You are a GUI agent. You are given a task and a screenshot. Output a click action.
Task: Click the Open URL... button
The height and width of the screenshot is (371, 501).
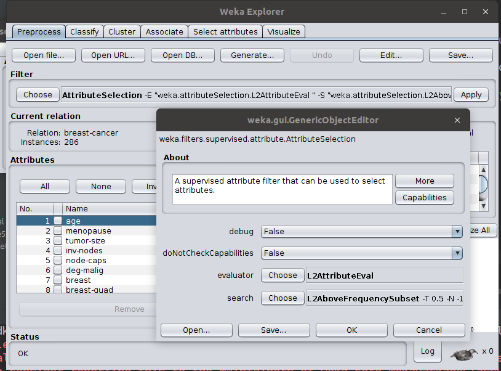pyautogui.click(x=113, y=55)
